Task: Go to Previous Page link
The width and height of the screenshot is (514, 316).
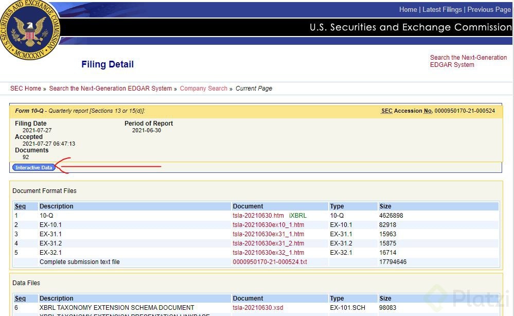Action: point(489,10)
